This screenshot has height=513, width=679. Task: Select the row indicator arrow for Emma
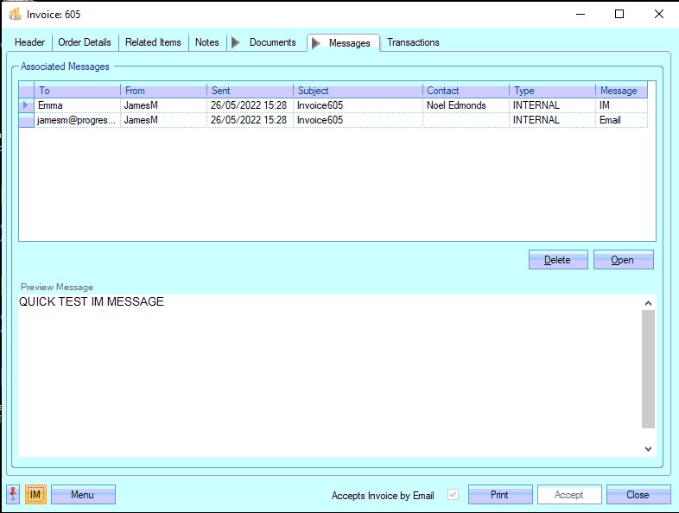(x=26, y=105)
